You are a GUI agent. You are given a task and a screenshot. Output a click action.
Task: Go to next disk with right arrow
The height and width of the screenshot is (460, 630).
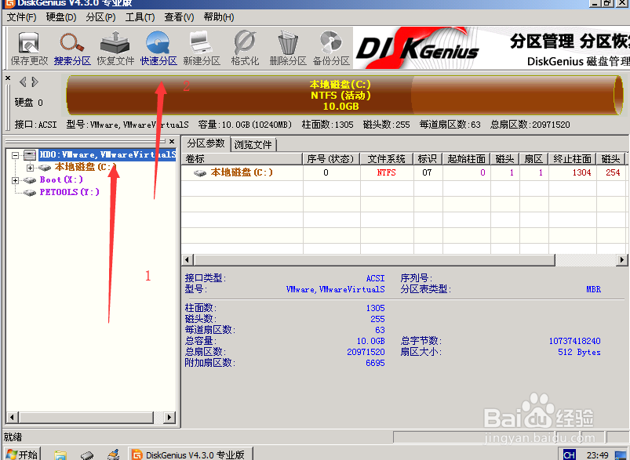[x=35, y=81]
